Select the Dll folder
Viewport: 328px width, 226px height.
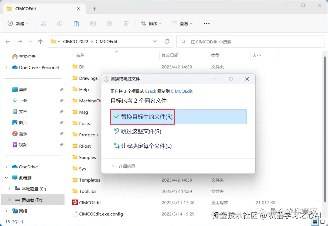point(78,67)
